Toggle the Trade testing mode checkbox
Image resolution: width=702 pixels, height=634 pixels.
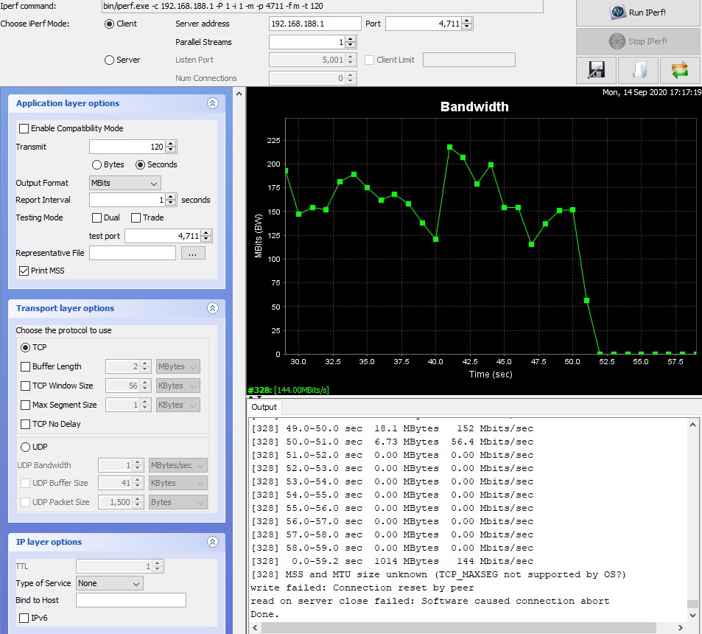coord(136,217)
